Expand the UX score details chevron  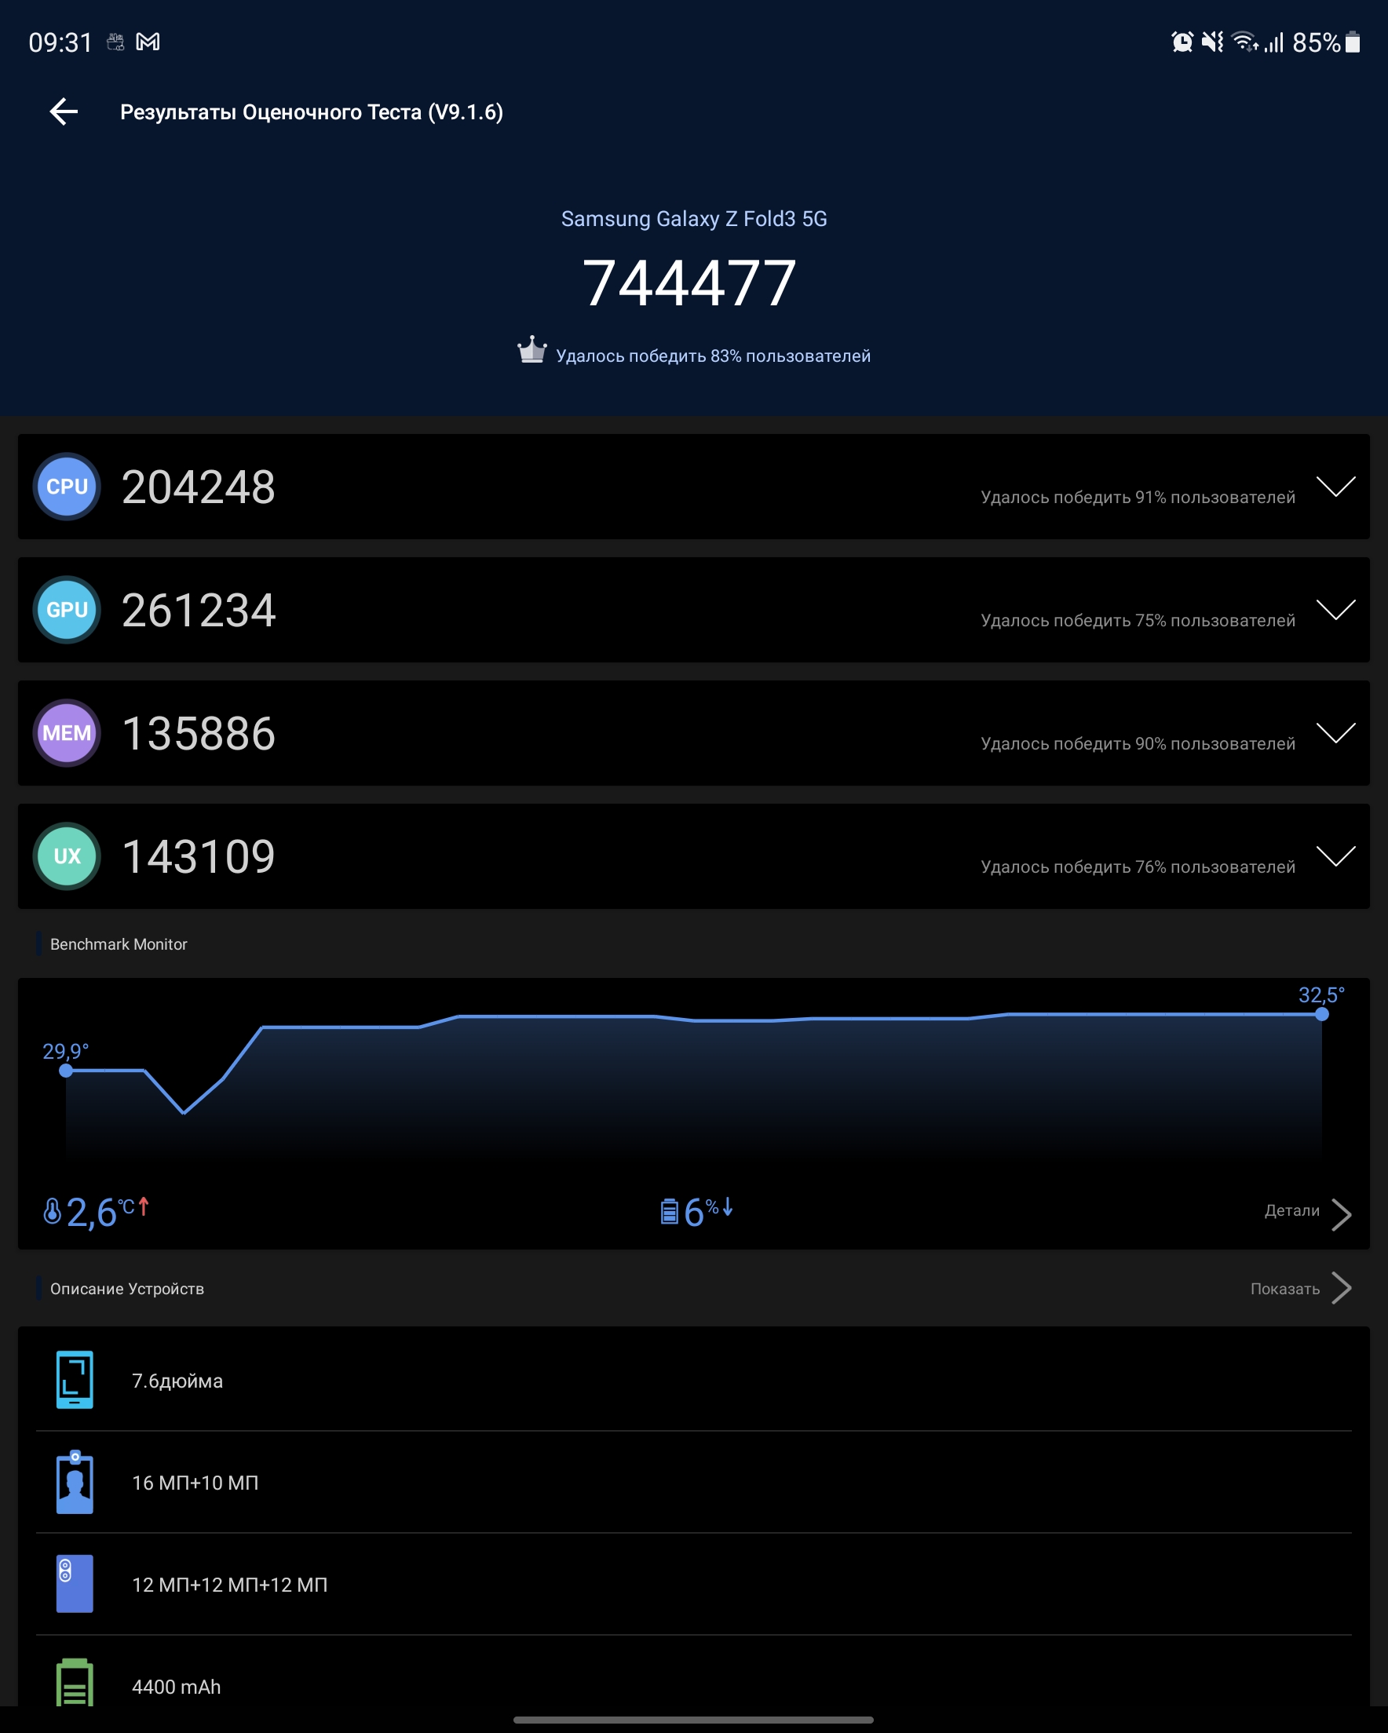click(1335, 856)
